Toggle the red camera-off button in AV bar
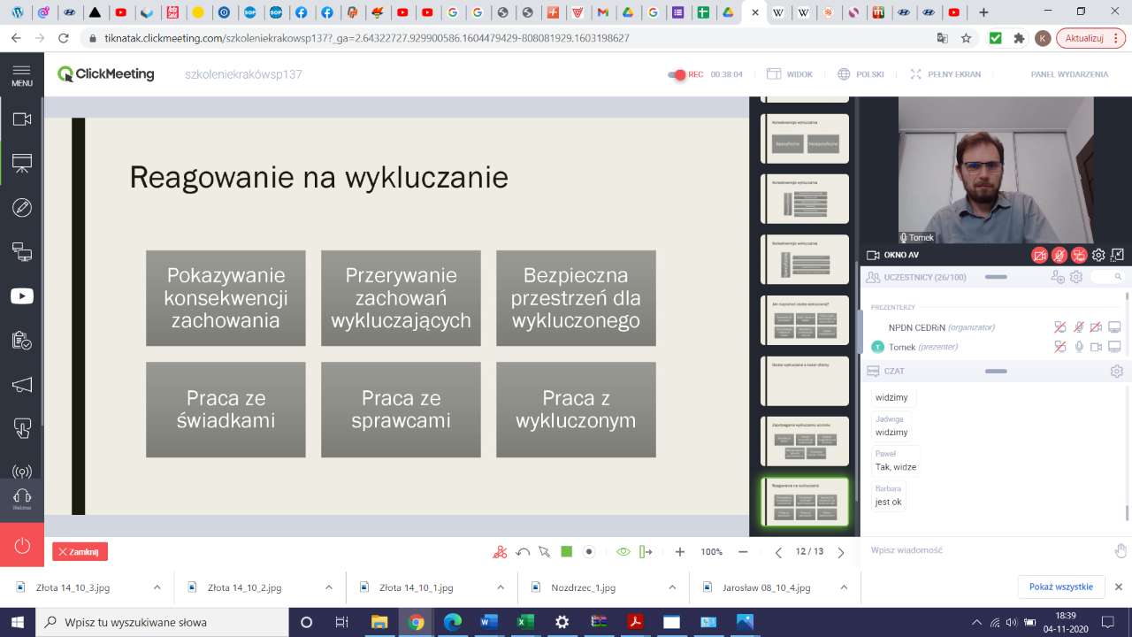Screen dimensions: 1132x637 point(1039,256)
